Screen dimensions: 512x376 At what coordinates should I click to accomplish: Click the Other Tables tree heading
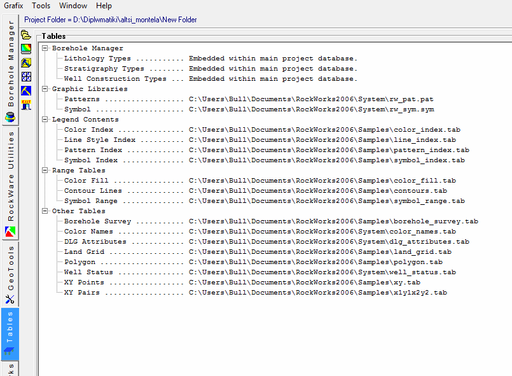[79, 211]
